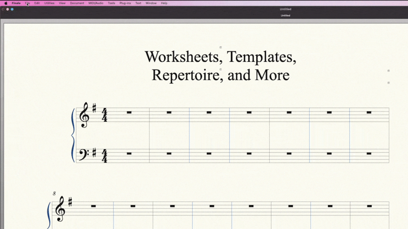Viewport: 408px width, 229px height.
Task: Open the Edit menu
Action: coord(37,3)
